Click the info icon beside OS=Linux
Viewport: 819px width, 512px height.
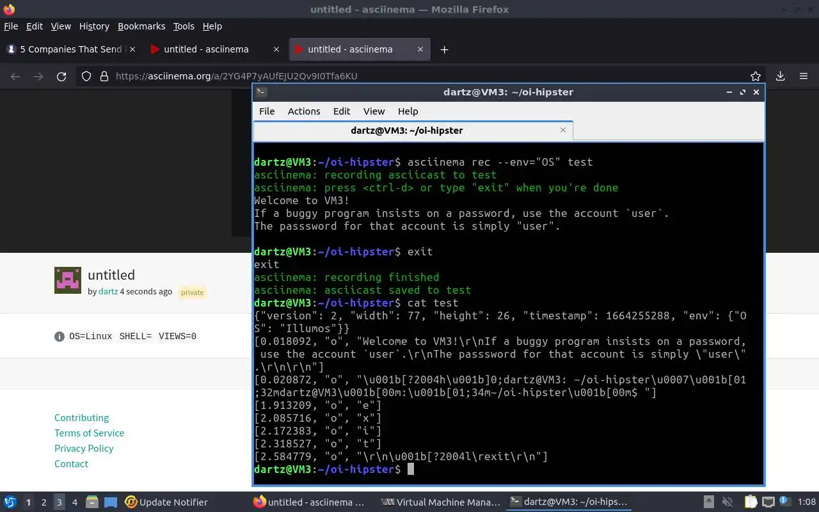pos(60,336)
